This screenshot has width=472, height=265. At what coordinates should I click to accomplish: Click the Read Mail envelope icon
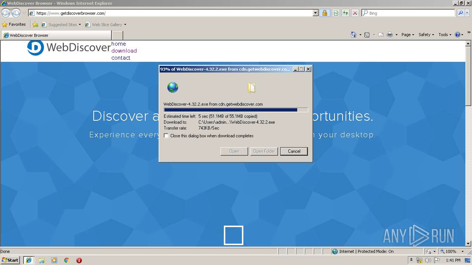pyautogui.click(x=381, y=35)
